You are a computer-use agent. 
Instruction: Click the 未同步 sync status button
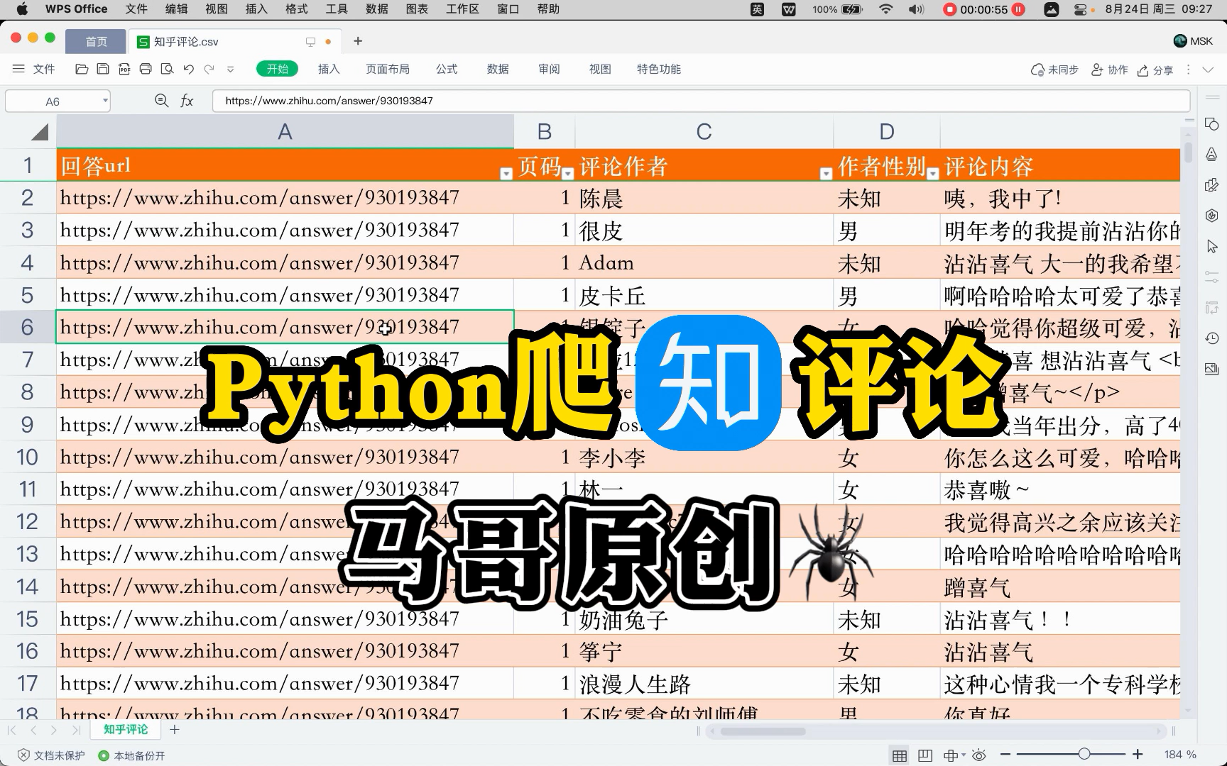tap(1054, 70)
